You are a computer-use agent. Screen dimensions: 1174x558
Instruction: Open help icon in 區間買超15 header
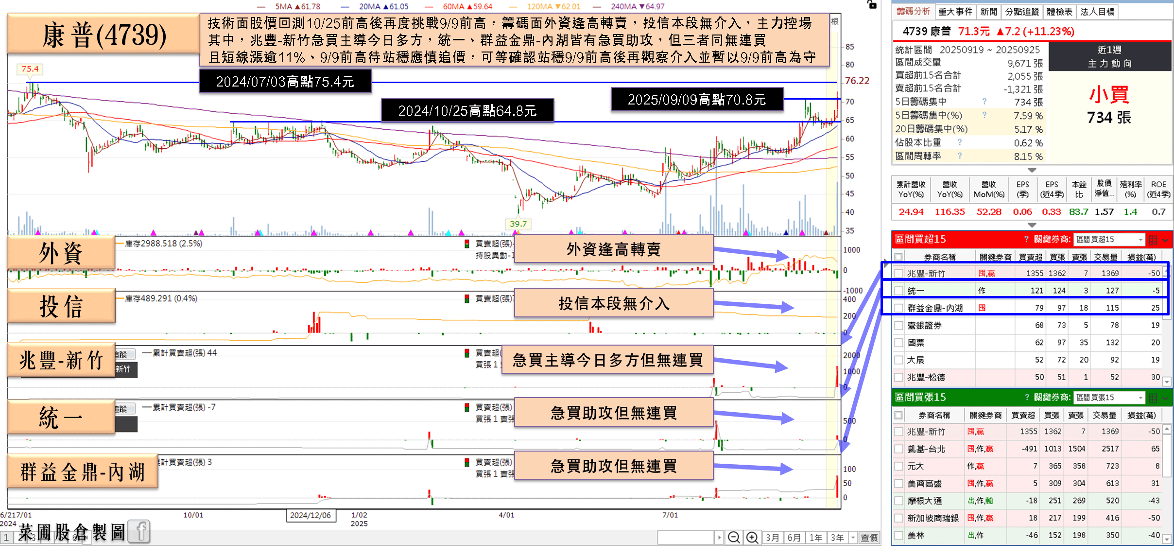coord(1026,239)
